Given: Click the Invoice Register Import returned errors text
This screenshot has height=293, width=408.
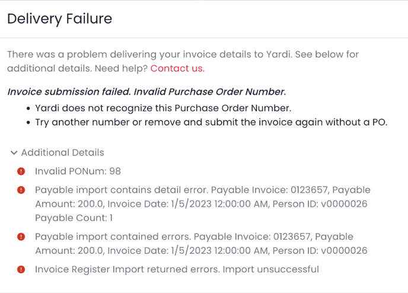Looking at the screenshot, I should 177,270.
